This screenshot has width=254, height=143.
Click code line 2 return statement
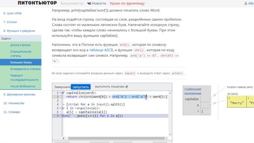[117, 97]
